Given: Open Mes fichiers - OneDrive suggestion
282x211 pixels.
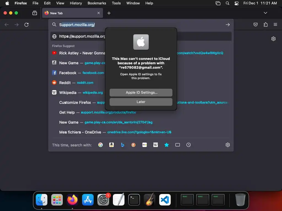Looking at the screenshot, I should (141, 132).
